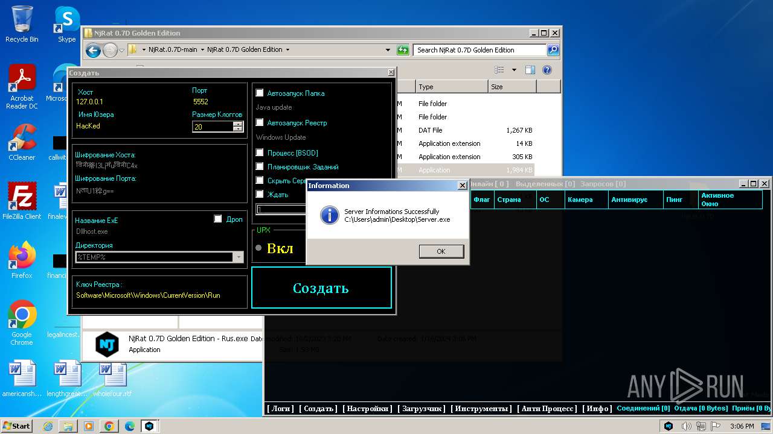Image resolution: width=773 pixels, height=434 pixels.
Task: Open the Firefox desktop shortcut
Action: (x=22, y=260)
